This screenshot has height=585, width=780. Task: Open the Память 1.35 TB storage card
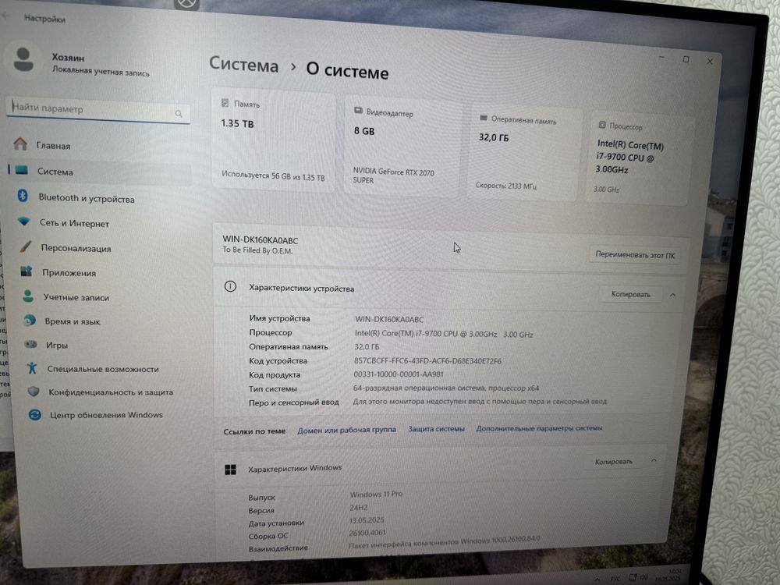pos(273,140)
